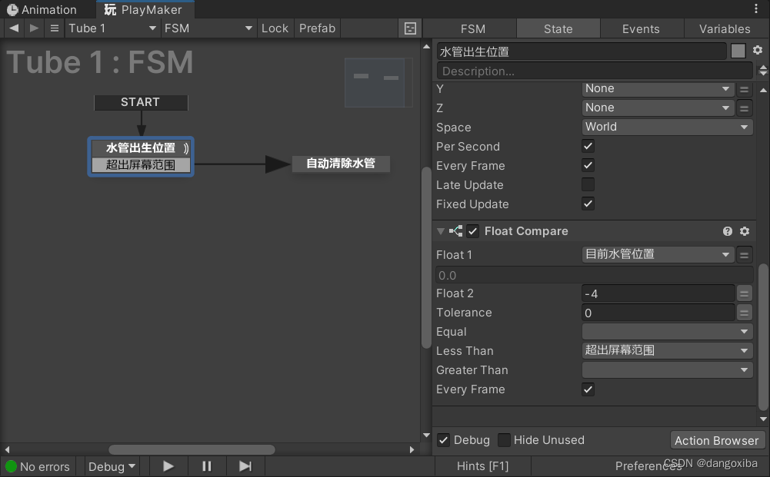Click the description expand arrows icon
This screenshot has width=770, height=477.
(762, 71)
